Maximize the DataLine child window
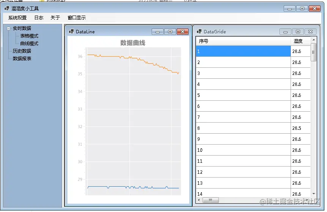The height and width of the screenshot is (212, 327). [170, 32]
